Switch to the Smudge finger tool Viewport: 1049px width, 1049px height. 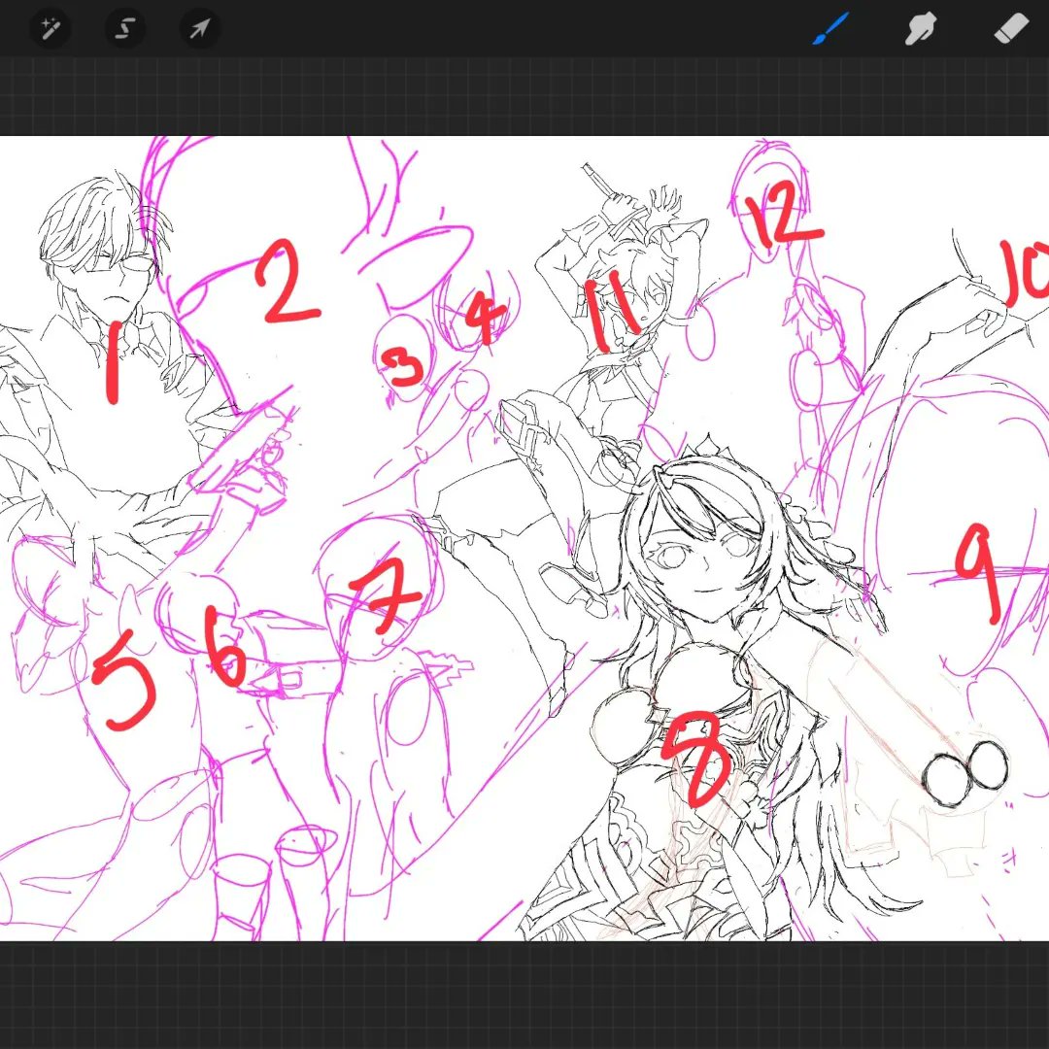point(921,29)
